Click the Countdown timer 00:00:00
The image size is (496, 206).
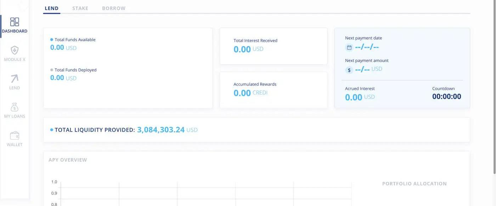coord(446,97)
